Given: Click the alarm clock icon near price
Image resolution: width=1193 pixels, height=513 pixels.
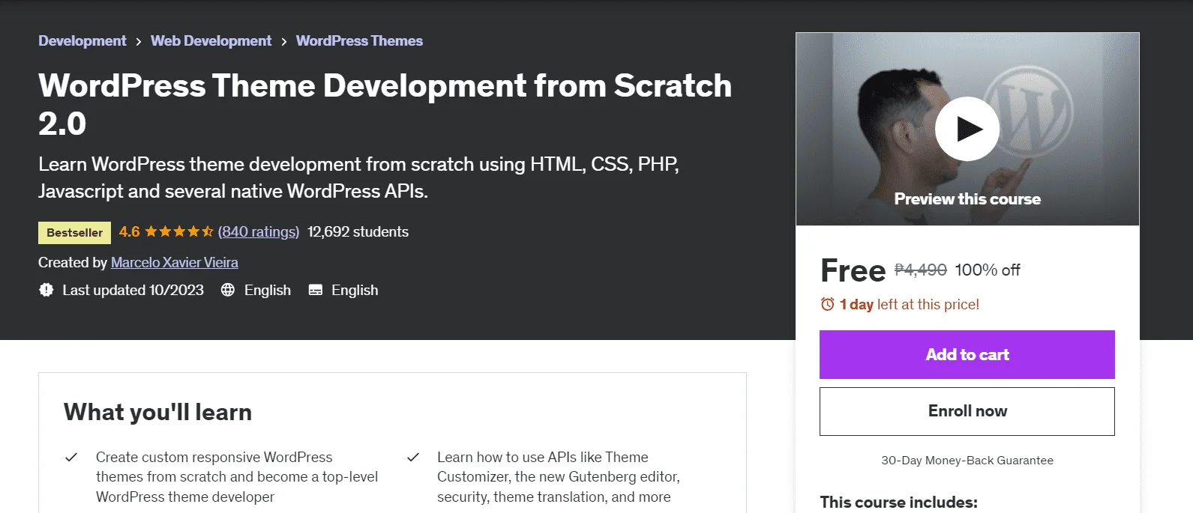Looking at the screenshot, I should coord(827,304).
